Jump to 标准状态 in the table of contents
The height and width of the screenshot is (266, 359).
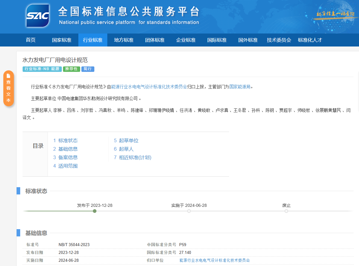(x=68, y=140)
